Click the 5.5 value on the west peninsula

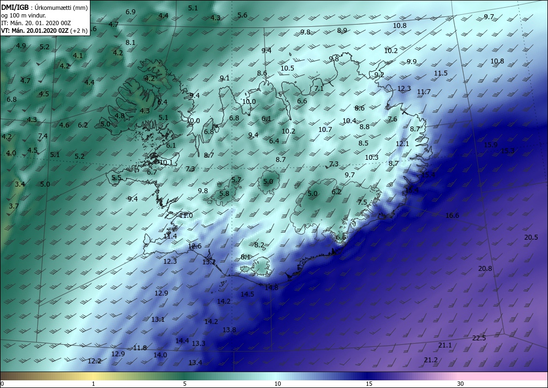click(116, 178)
